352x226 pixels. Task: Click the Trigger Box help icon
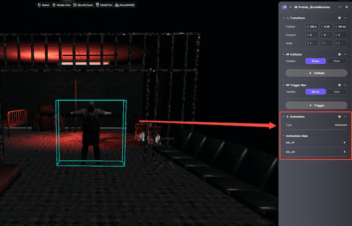339,85
